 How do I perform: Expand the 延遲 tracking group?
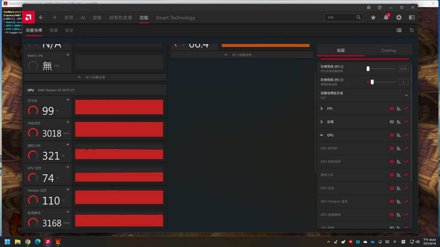(x=321, y=122)
